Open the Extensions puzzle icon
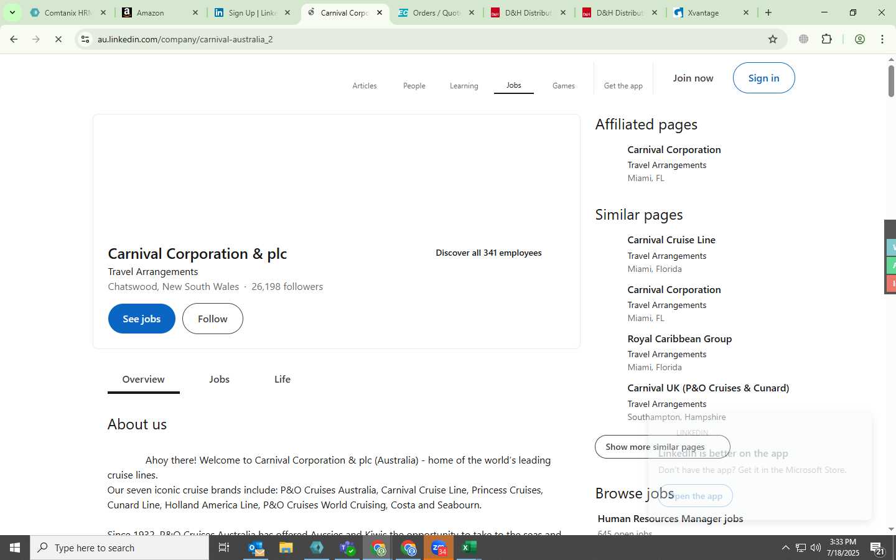The width and height of the screenshot is (896, 560). [827, 39]
